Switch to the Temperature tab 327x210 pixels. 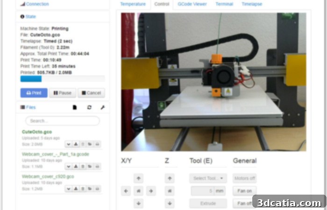(x=133, y=4)
